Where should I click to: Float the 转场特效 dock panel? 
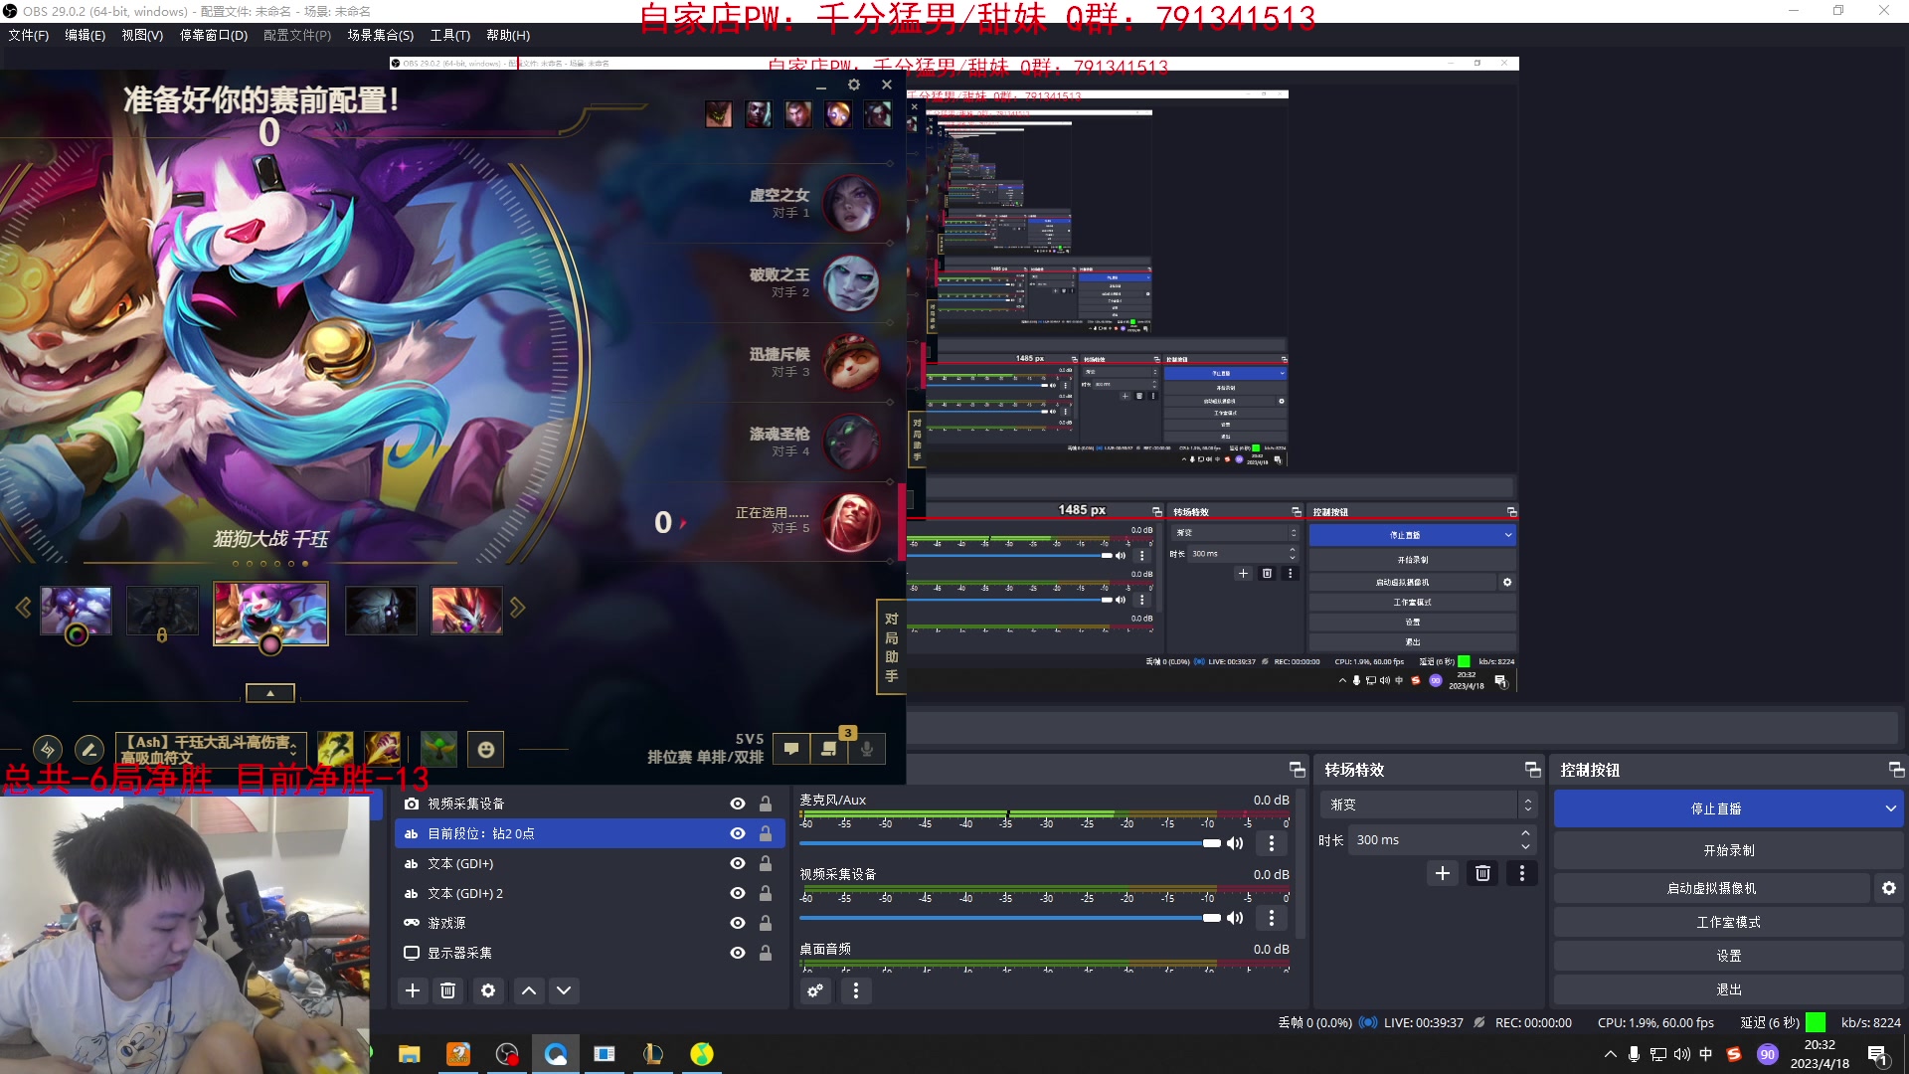pos(1532,770)
